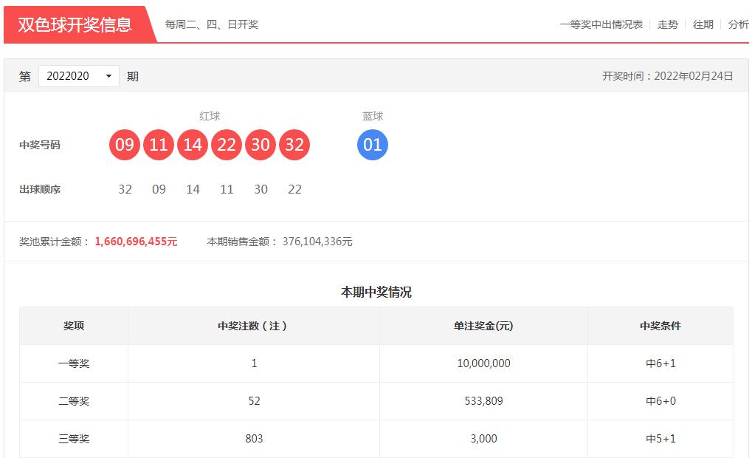The image size is (752, 458).
Task: Open the 一等奖中出情况表 link
Action: click(x=601, y=24)
